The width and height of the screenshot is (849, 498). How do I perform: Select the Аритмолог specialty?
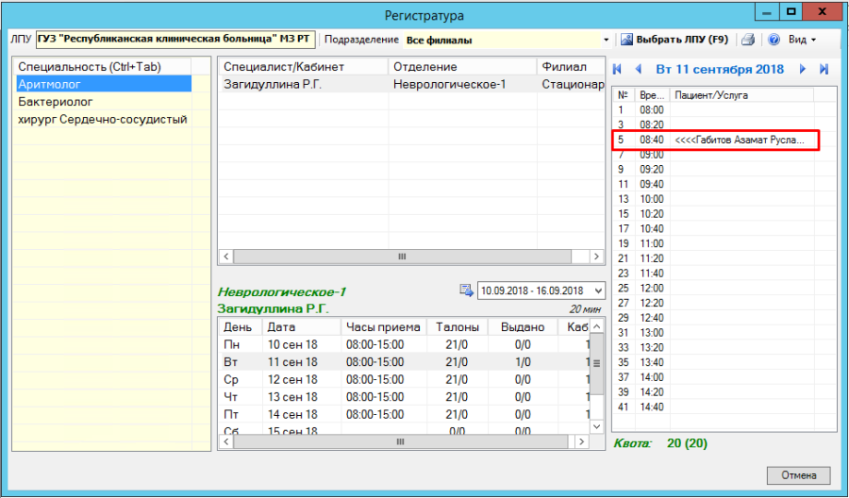click(x=104, y=84)
